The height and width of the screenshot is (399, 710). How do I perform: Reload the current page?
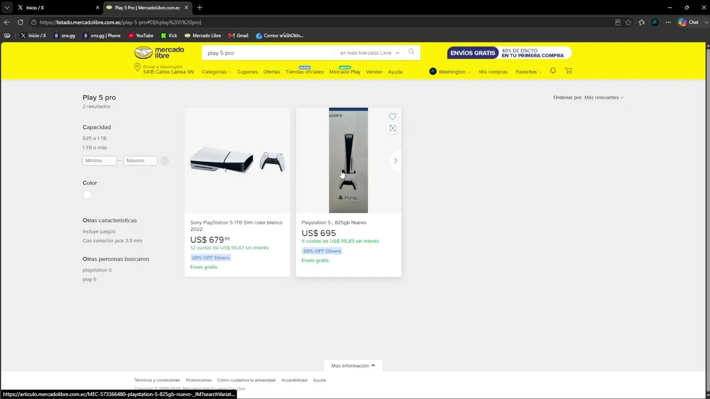coord(21,22)
